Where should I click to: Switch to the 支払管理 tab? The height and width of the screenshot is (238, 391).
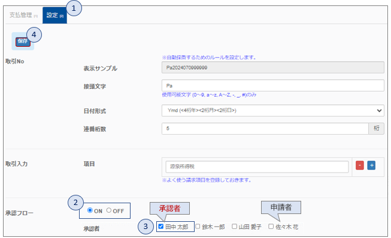point(23,15)
